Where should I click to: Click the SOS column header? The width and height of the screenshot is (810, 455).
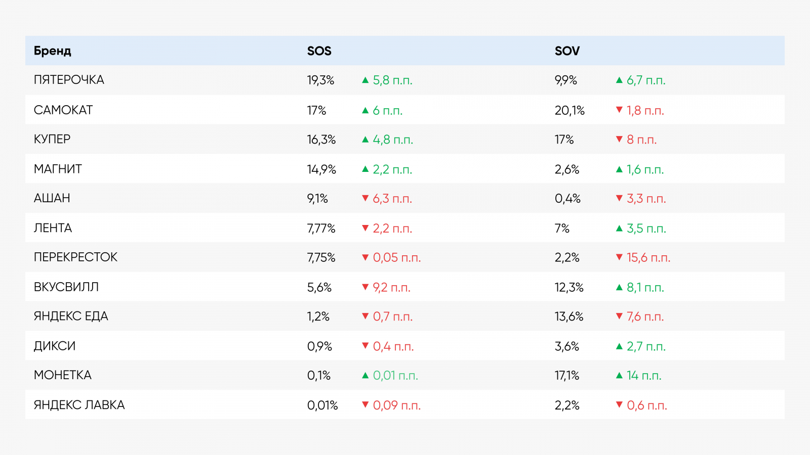tap(319, 51)
